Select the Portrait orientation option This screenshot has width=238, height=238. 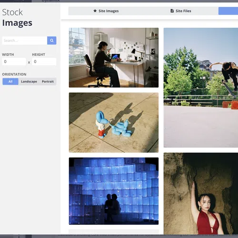click(x=48, y=81)
